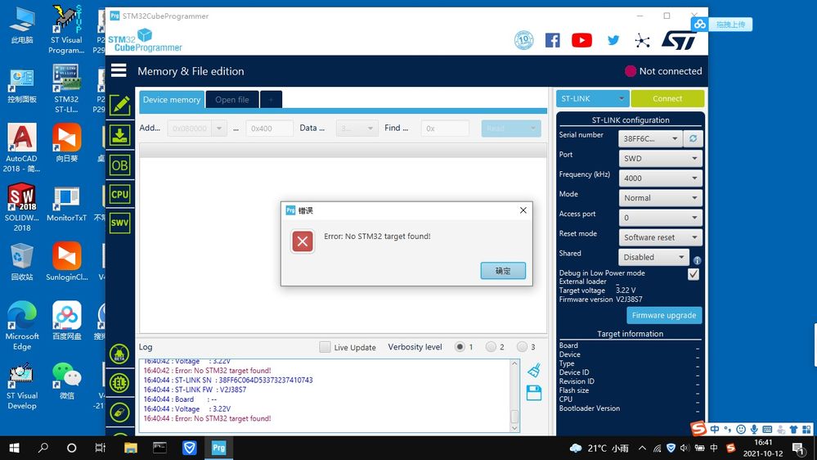Viewport: 817px width, 460px height.
Task: Show info about Shared mode
Action: pos(697,260)
